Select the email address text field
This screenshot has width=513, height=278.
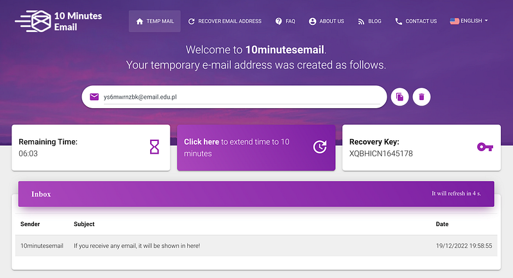[242, 97]
